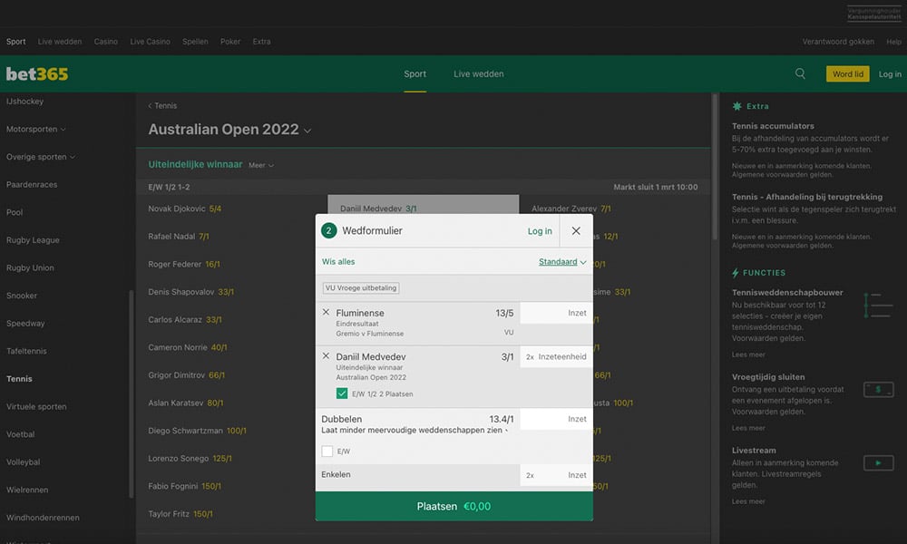This screenshot has width=907, height=544.
Task: Expand Overige sporten in the sidebar
Action: [x=41, y=157]
